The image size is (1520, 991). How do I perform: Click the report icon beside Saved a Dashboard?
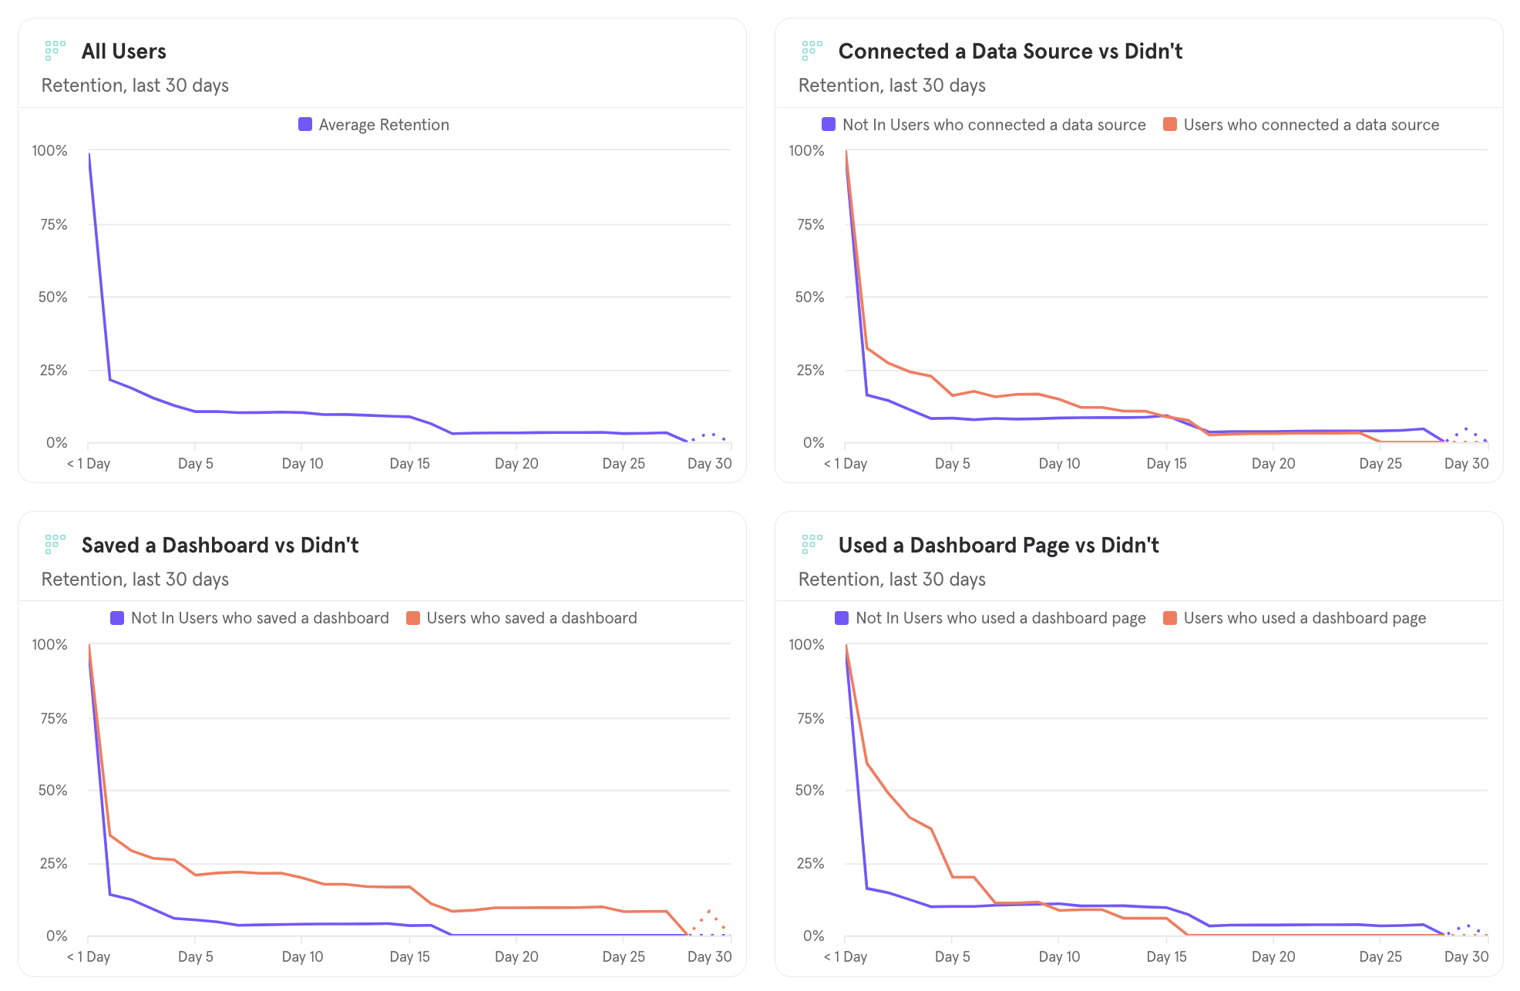click(x=55, y=545)
